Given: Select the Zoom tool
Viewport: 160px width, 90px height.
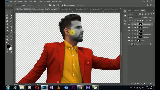Looking at the screenshot, I should coord(11,39).
